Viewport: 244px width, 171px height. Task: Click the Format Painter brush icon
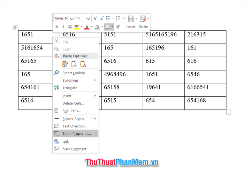click(118, 27)
